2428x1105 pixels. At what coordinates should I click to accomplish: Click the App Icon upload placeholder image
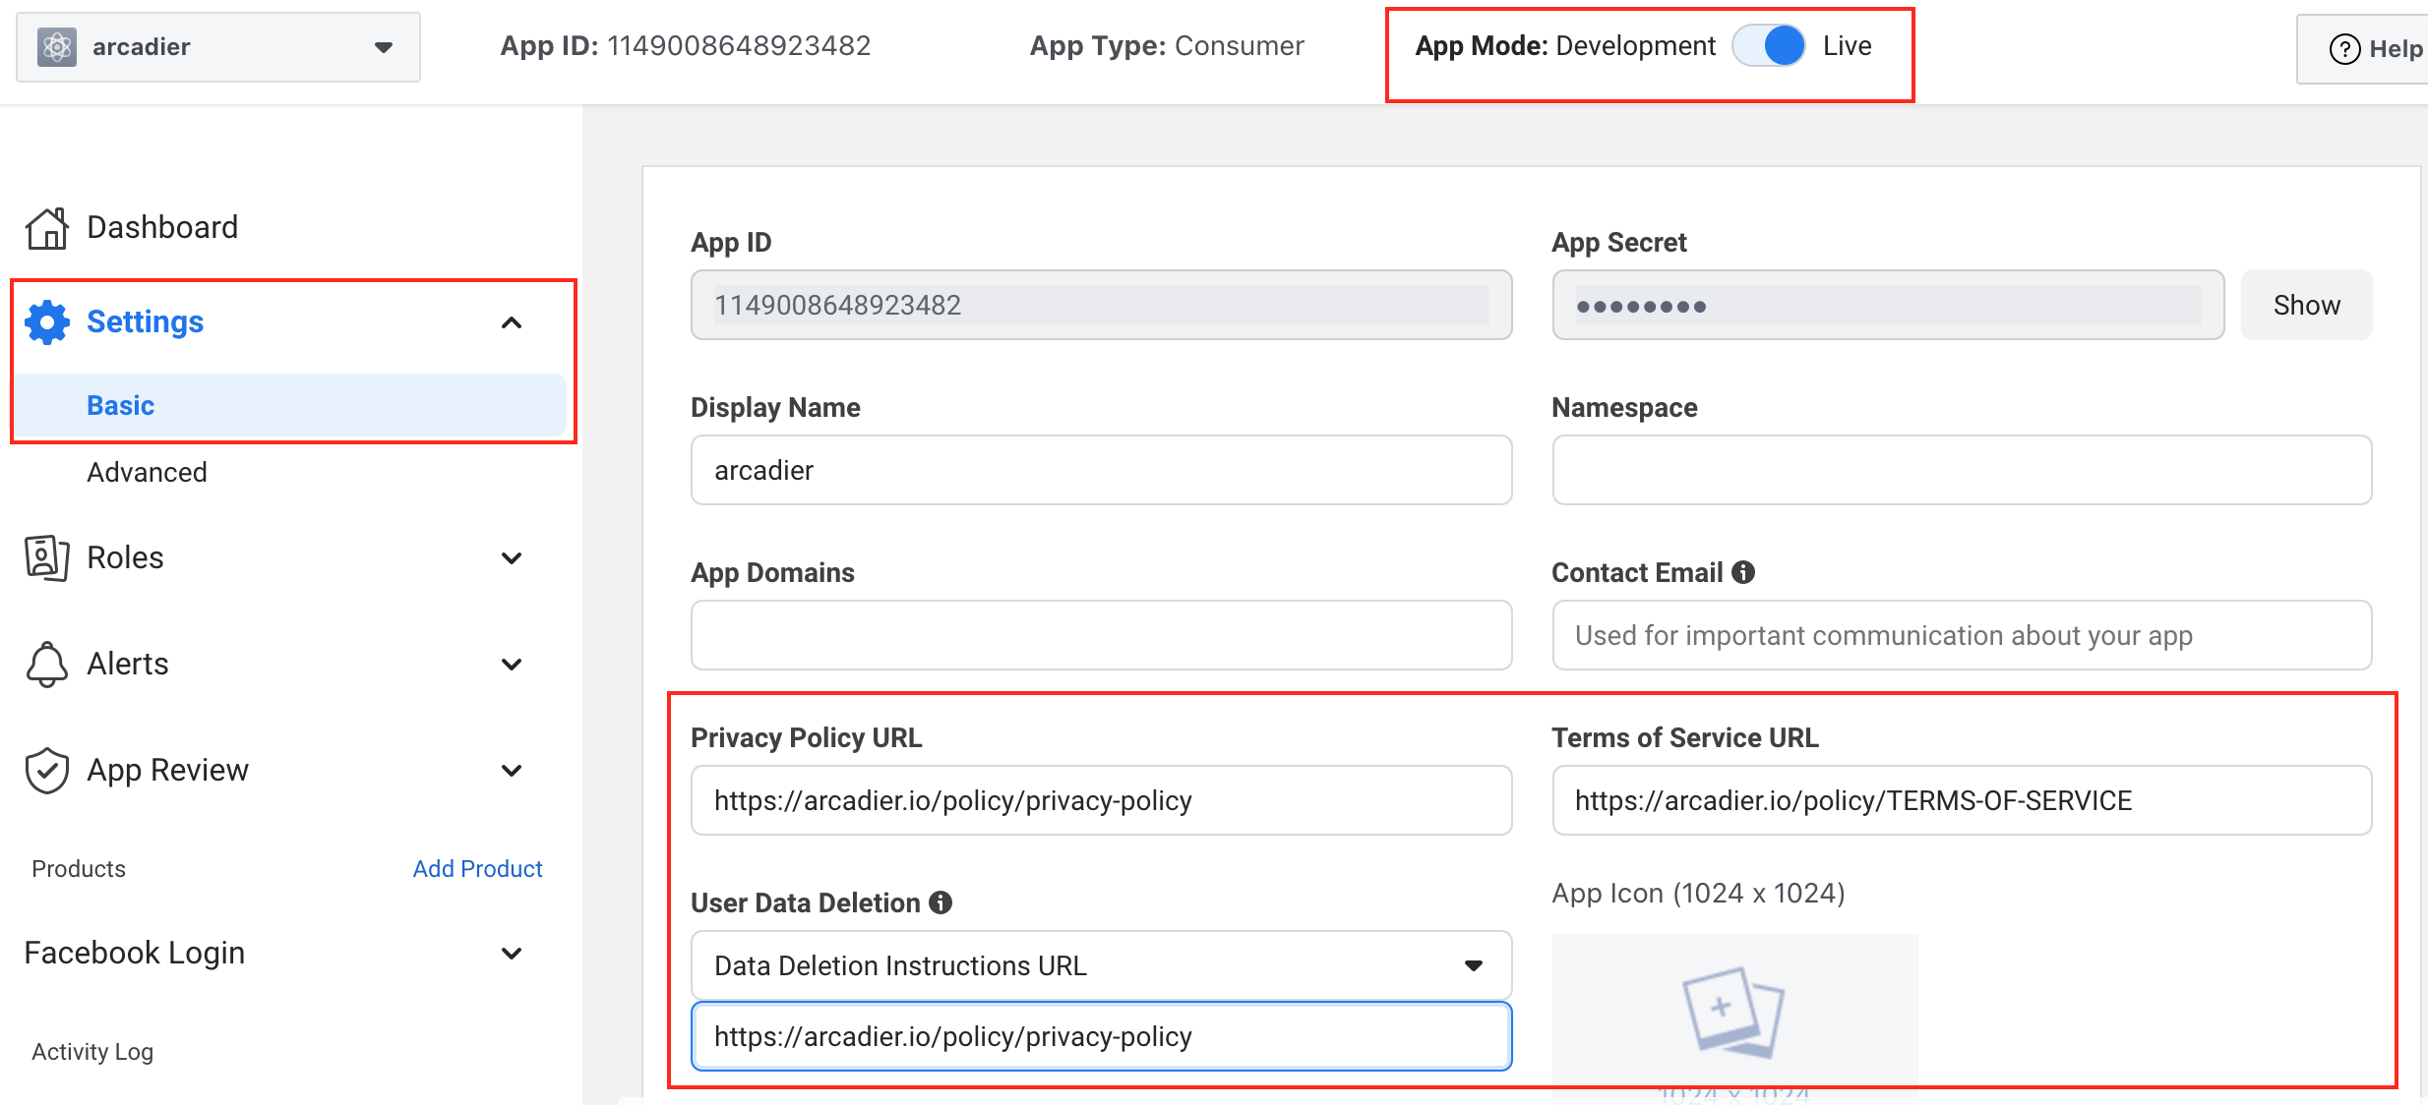coord(1734,1015)
